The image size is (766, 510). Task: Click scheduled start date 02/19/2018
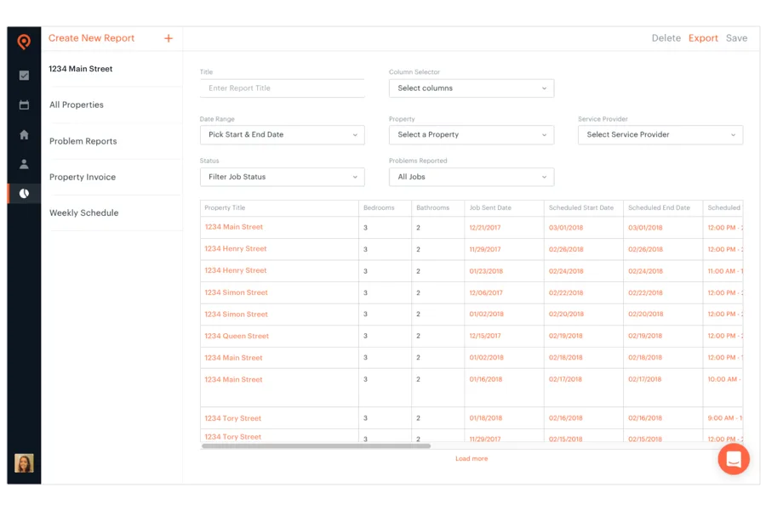pyautogui.click(x=566, y=336)
